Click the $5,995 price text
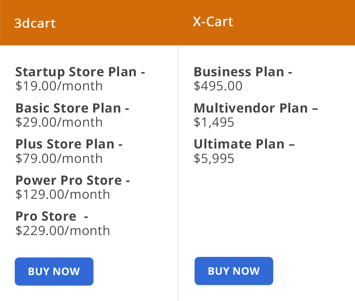355x301 pixels. [214, 158]
